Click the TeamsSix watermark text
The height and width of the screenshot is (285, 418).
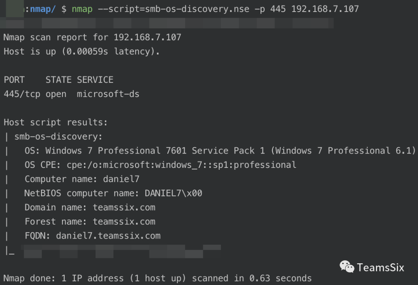click(380, 267)
